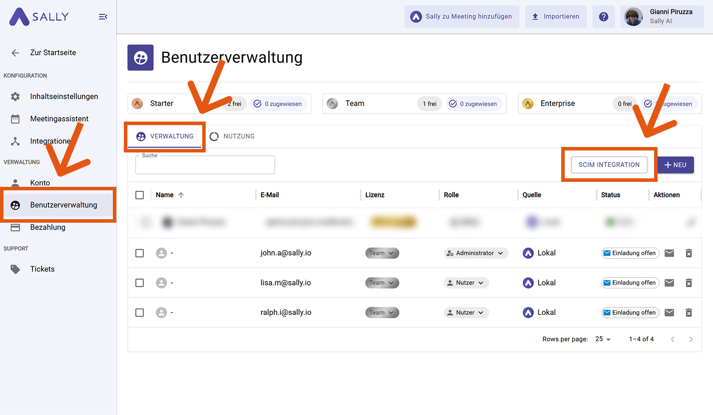This screenshot has width=713, height=415.
Task: Open the Team license dropdown for lisa.m@sally.io
Action: click(x=382, y=282)
